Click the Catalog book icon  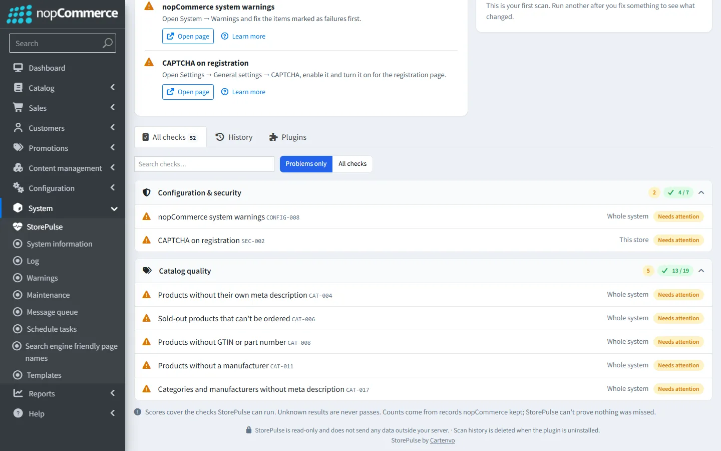pyautogui.click(x=18, y=88)
